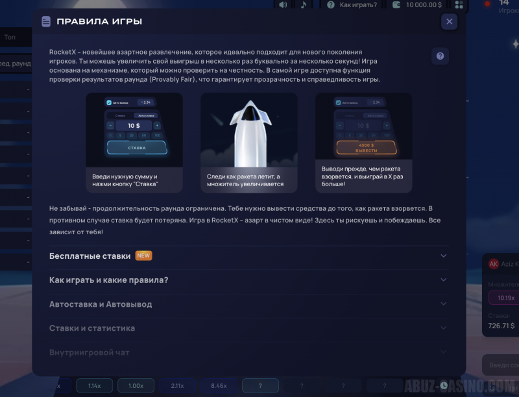Click the rules document icon in header
Image resolution: width=519 pixels, height=397 pixels.
[x=46, y=21]
